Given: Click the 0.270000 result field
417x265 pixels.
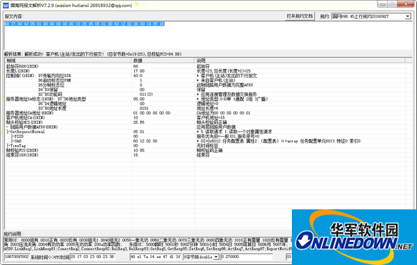Looking at the screenshot, I should point(247,257).
